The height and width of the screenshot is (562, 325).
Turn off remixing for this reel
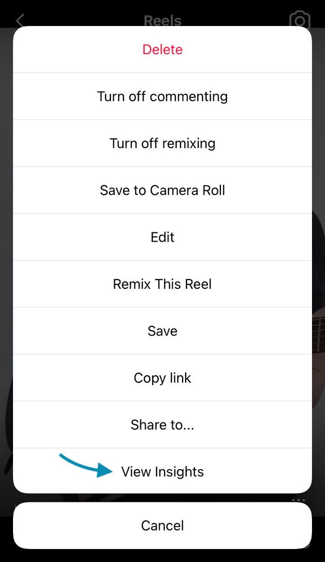(x=162, y=143)
